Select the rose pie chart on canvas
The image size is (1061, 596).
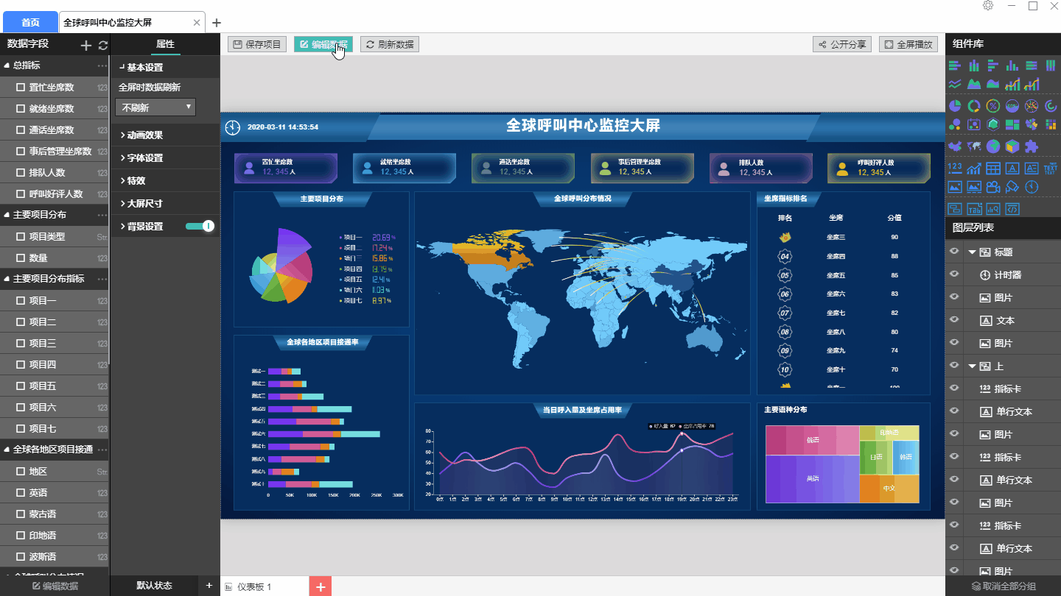click(x=282, y=266)
